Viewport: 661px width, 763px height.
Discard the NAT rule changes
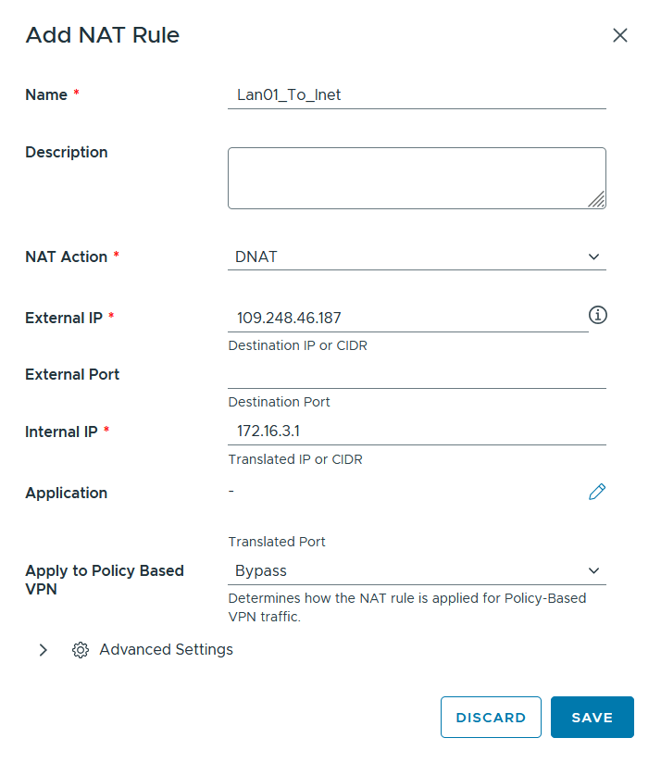coord(491,717)
